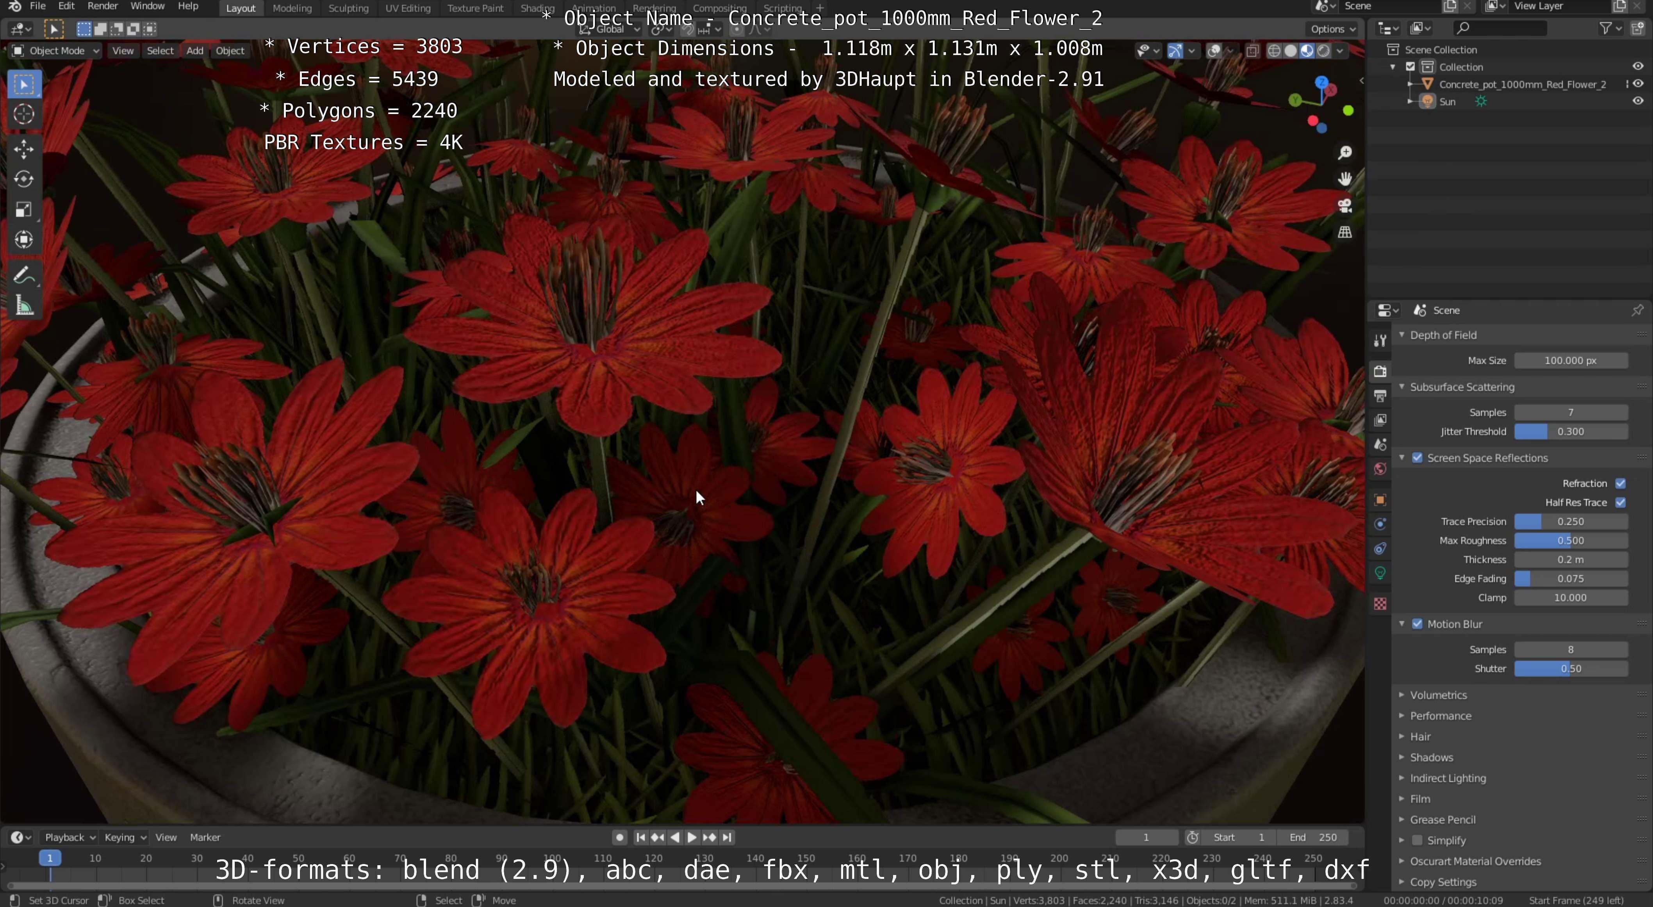Open the Object Data properties tab icon

click(x=1380, y=573)
